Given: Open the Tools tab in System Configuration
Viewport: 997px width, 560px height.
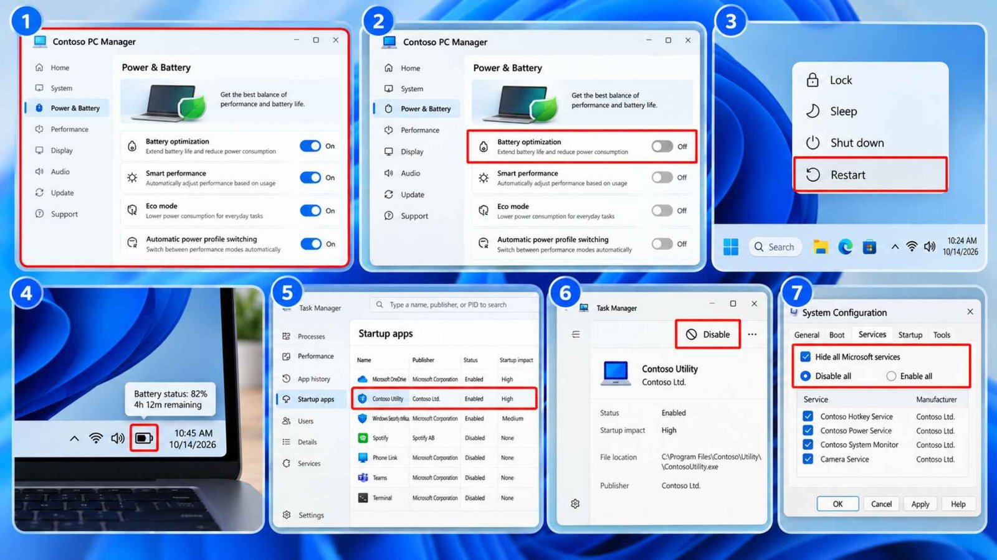Looking at the screenshot, I should pyautogui.click(x=942, y=335).
